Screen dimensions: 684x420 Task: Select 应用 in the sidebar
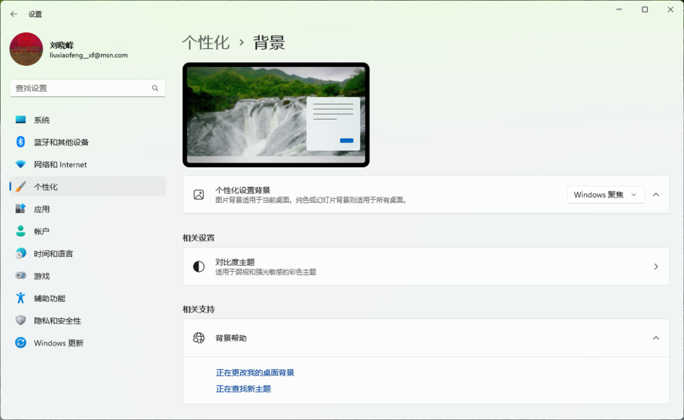coord(87,209)
